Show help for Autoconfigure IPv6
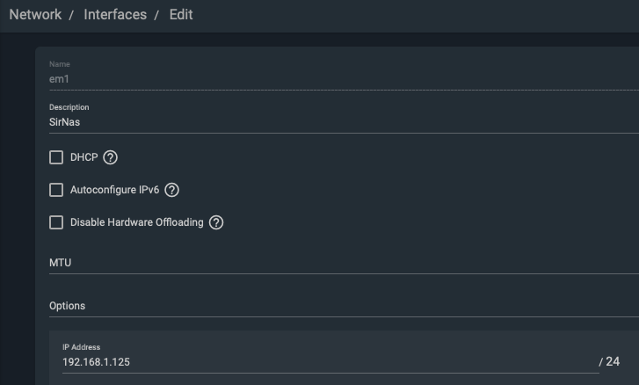Image resolution: width=639 pixels, height=385 pixels. pos(171,190)
